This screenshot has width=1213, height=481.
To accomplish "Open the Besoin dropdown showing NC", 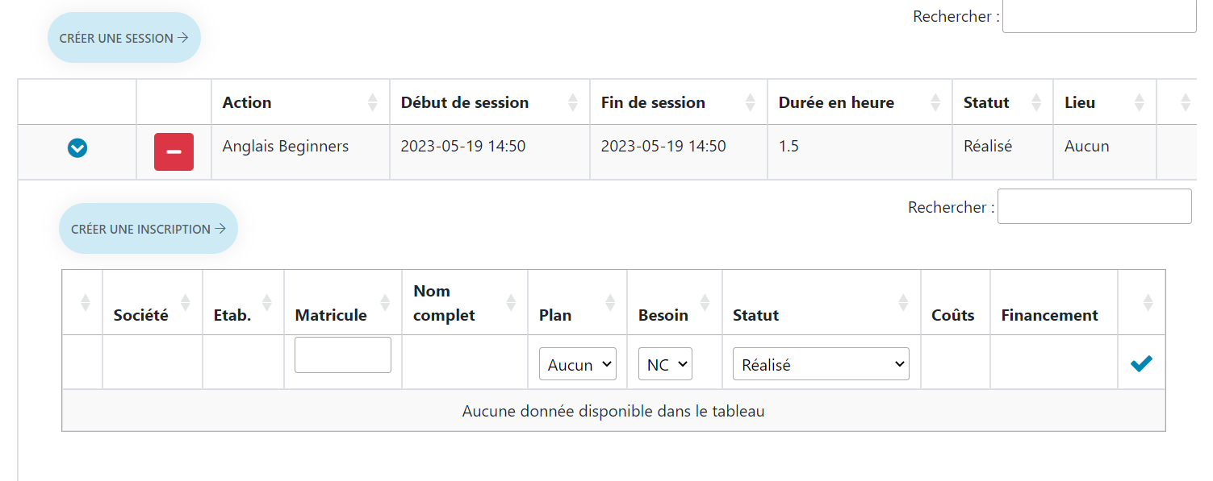I will [665, 364].
